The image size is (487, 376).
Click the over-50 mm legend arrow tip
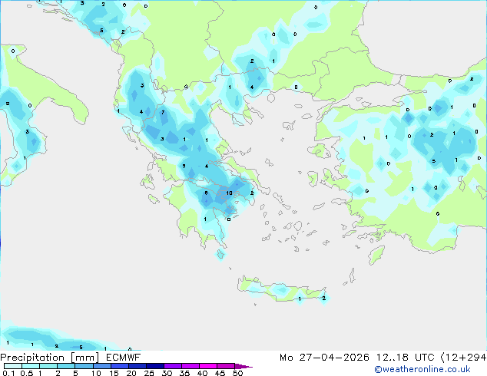(243, 366)
